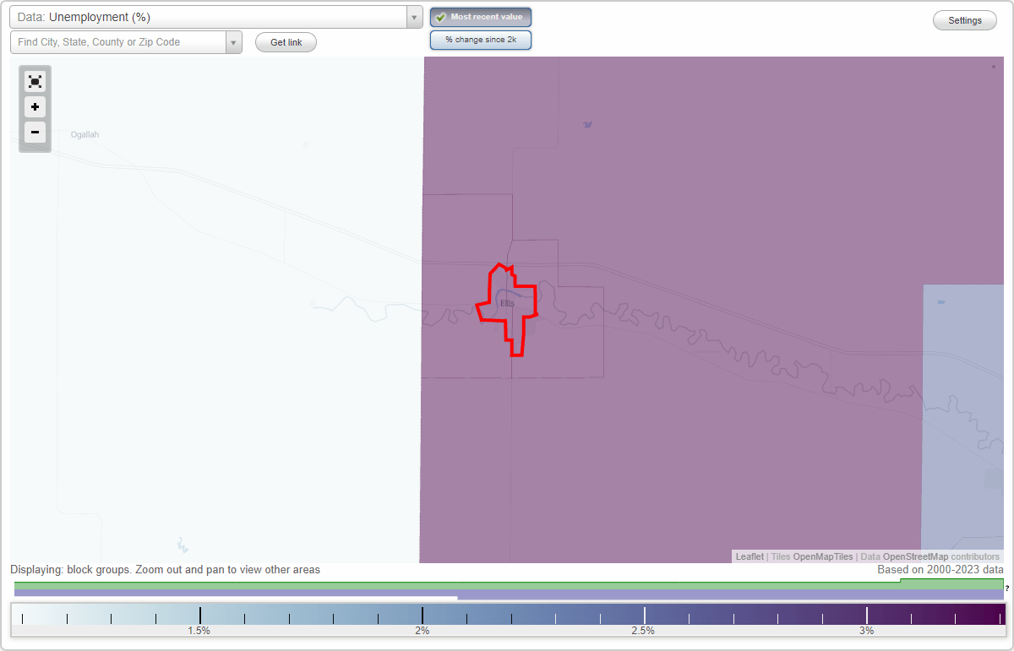Expand the location search dropdown arrow
The image size is (1014, 651).
tap(233, 42)
